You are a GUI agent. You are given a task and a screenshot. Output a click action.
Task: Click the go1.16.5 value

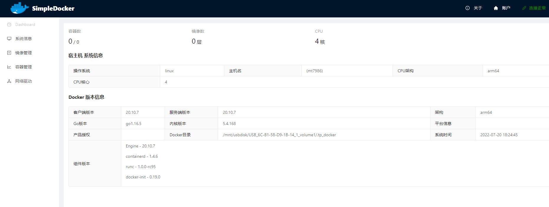(x=134, y=124)
